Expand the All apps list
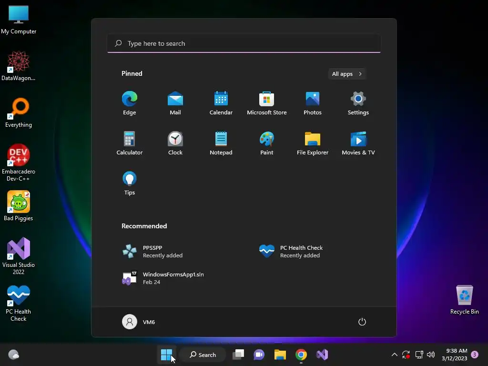The image size is (488, 366). 347,74
